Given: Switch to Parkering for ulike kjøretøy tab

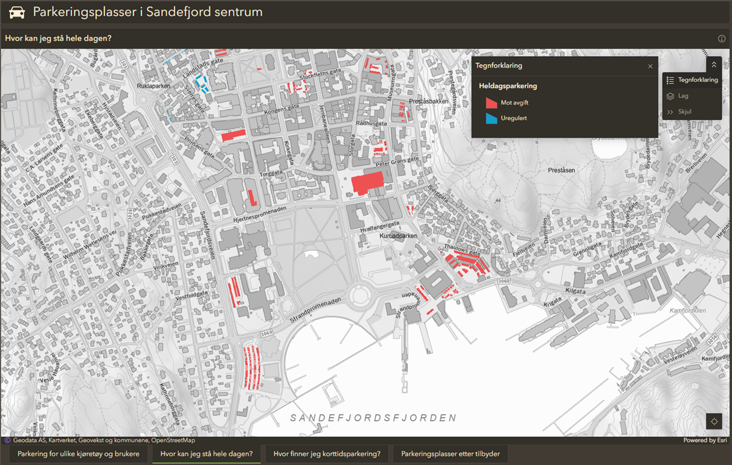Looking at the screenshot, I should (78, 453).
